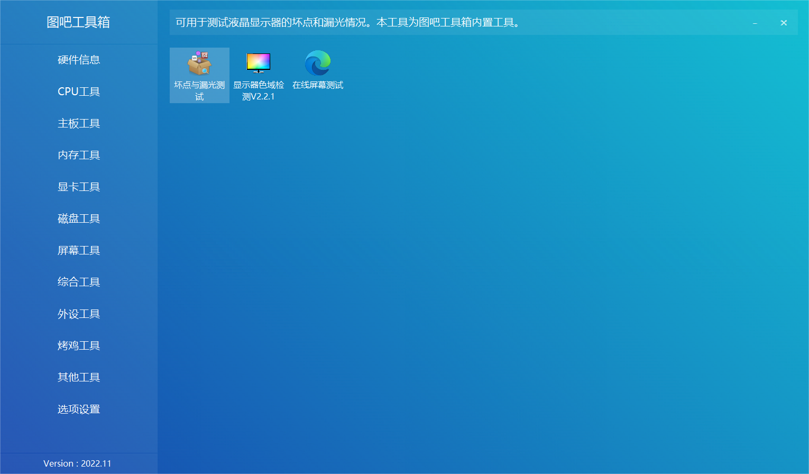
Task: Open 选项设置 settings page
Action: (79, 409)
